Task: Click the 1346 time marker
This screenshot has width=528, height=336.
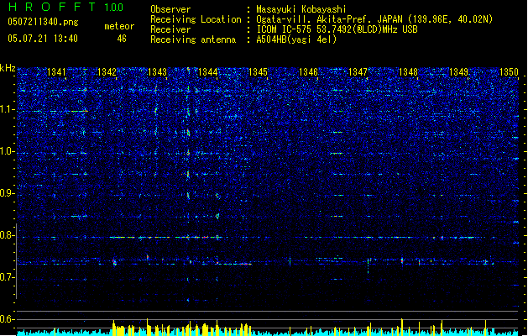Action: coord(308,72)
